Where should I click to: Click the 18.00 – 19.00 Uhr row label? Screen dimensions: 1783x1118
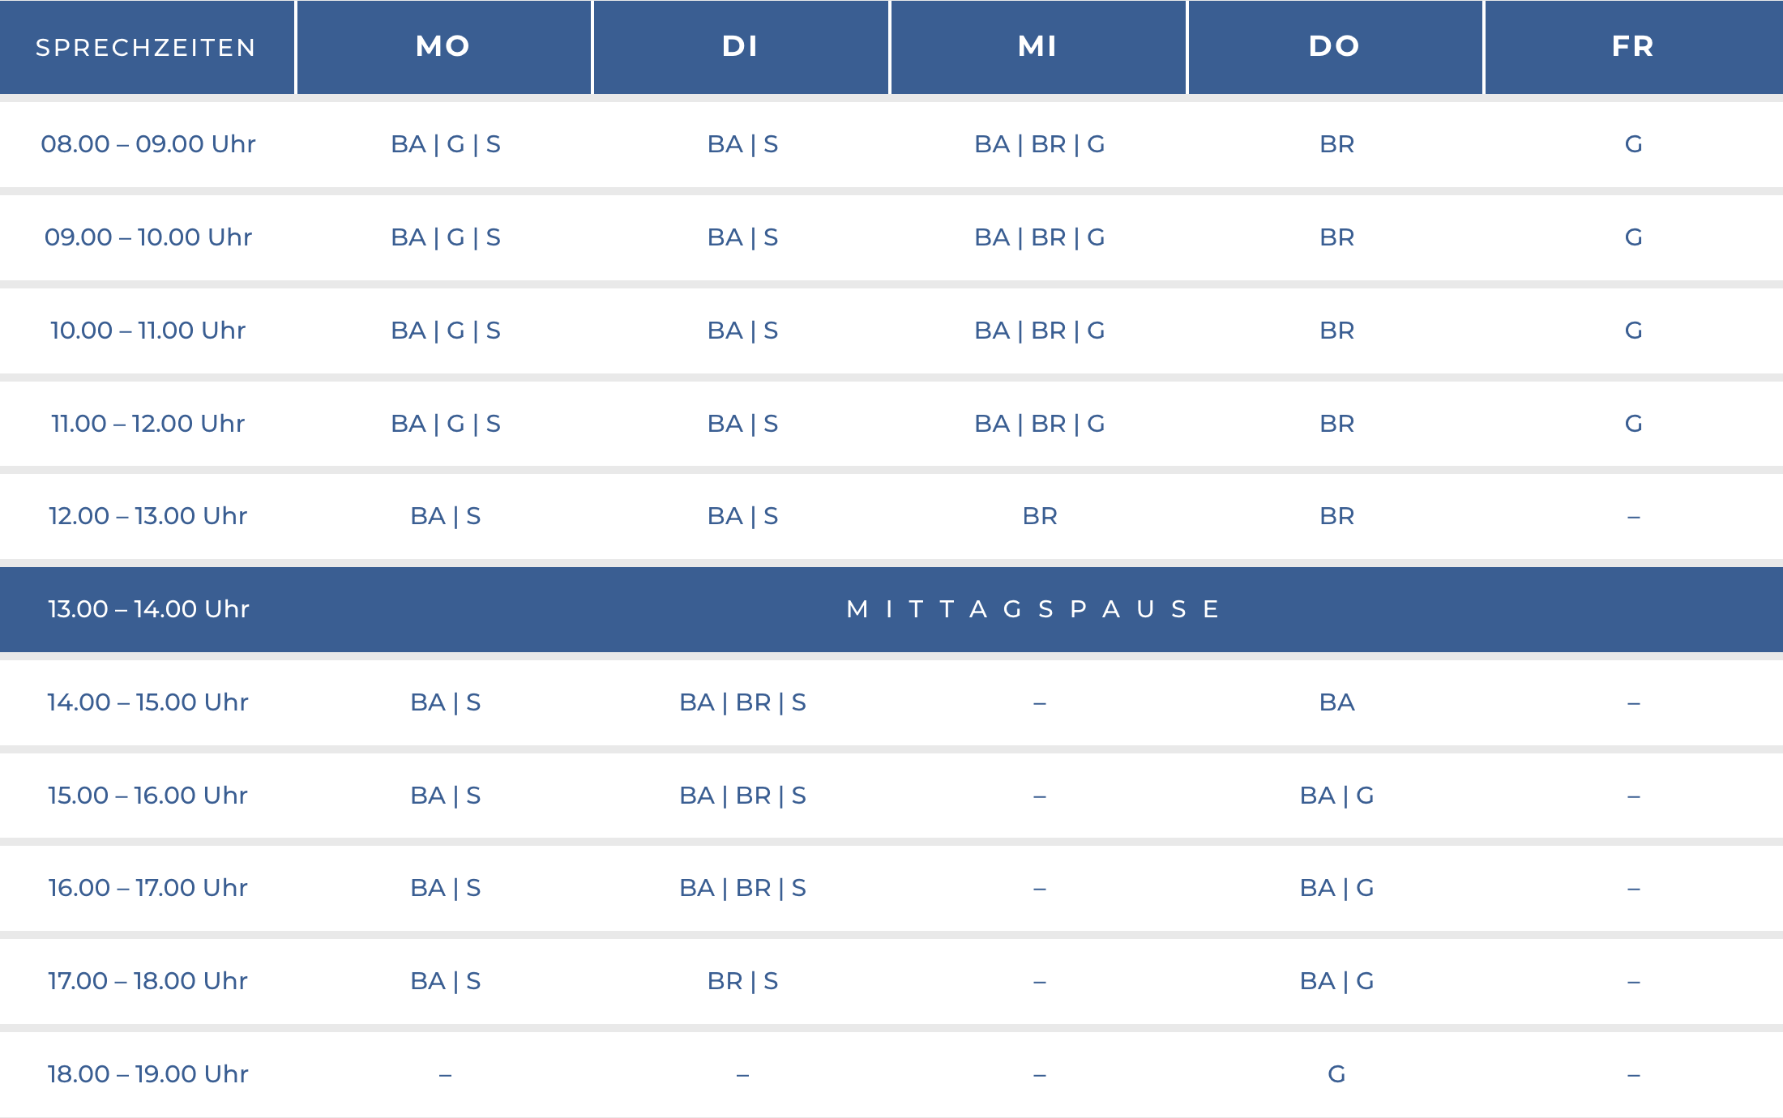148,1074
